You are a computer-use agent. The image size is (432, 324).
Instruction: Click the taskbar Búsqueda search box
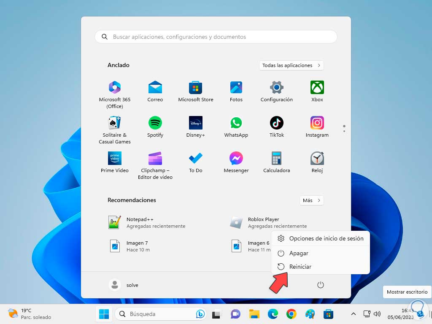click(161, 314)
